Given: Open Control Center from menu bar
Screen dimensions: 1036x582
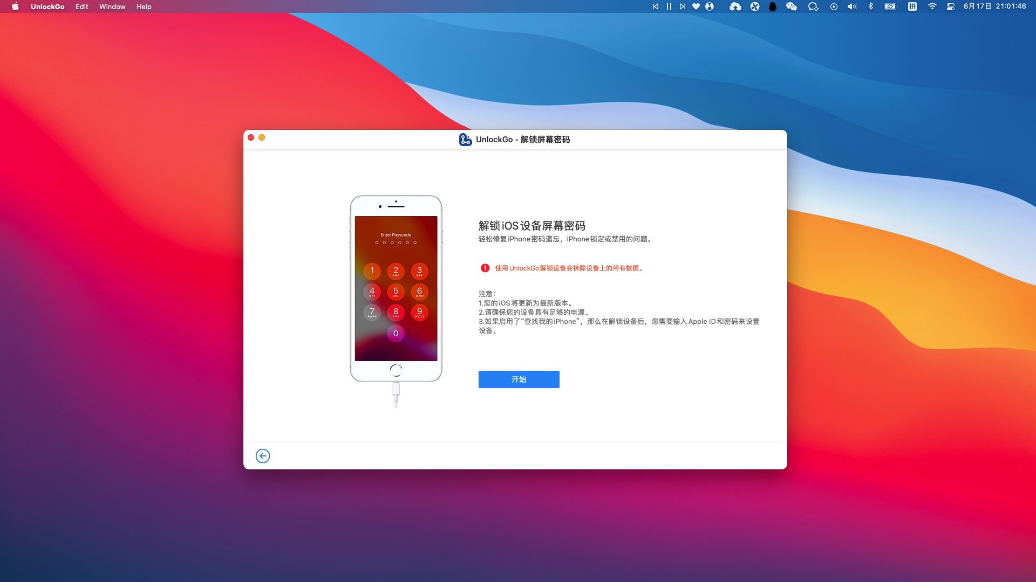Looking at the screenshot, I should click(951, 6).
